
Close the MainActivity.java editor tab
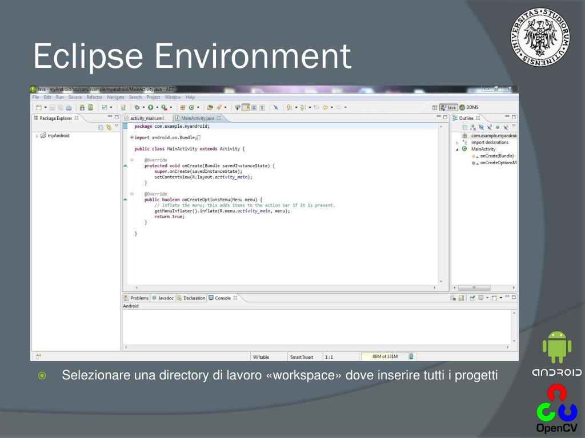(219, 118)
